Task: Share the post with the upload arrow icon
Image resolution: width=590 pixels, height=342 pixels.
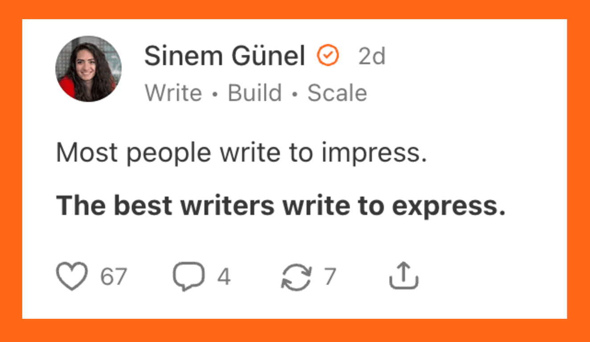Action: (x=404, y=276)
